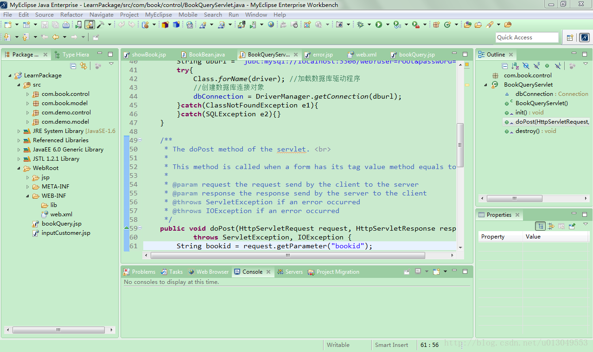Click the editor horizontal scrollbar thumb
Viewport: 593px width, 352px height.
click(x=288, y=255)
